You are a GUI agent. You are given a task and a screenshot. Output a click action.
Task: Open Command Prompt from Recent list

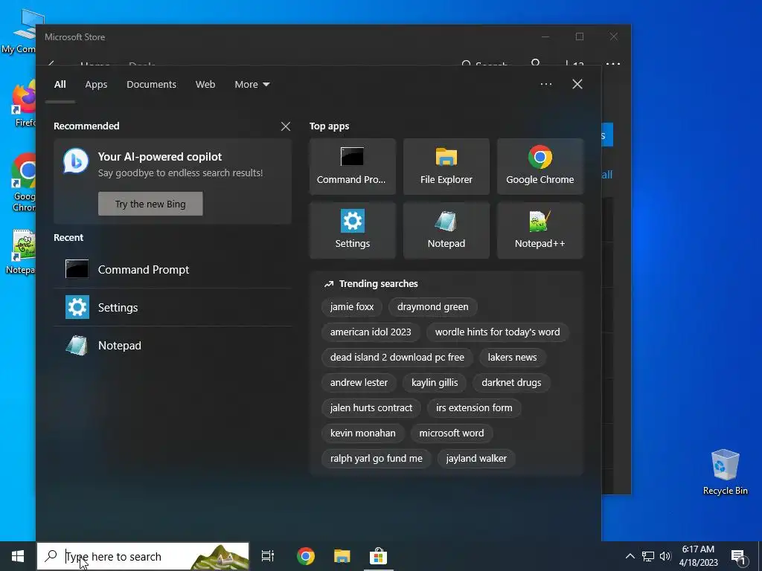[173, 269]
